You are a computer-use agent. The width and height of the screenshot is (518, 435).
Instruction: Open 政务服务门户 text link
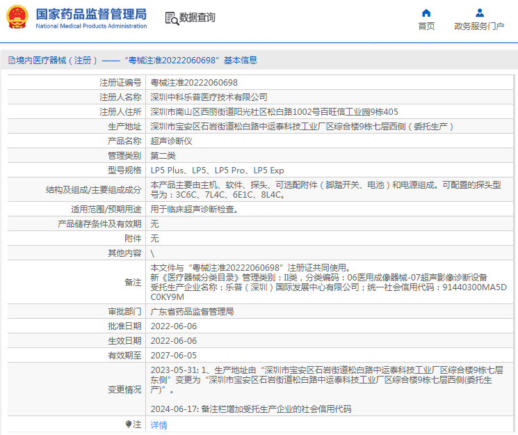click(x=479, y=26)
